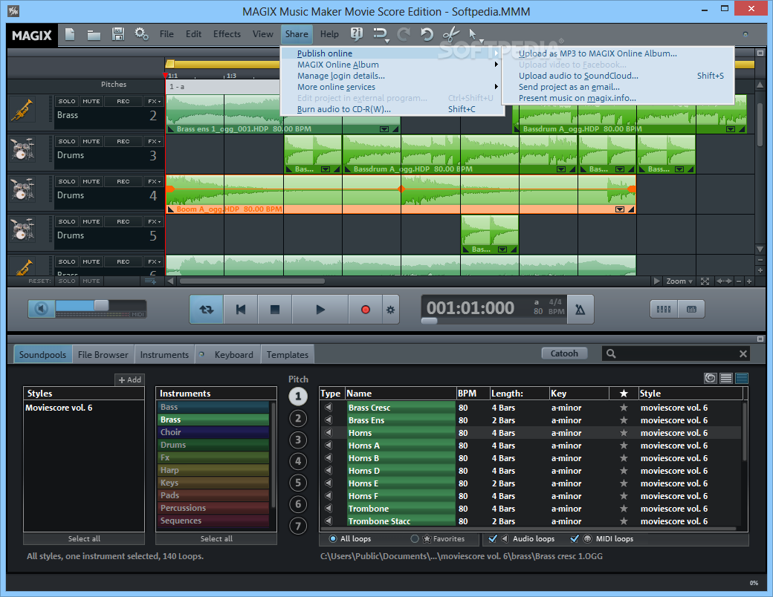
Task: Create a new project with page icon
Action: [70, 34]
